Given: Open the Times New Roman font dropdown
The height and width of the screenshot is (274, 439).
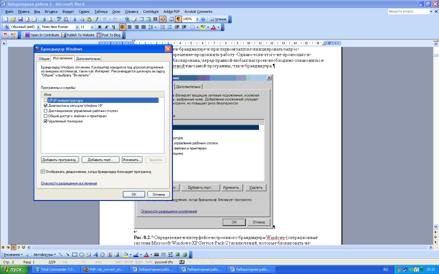Looking at the screenshot, I should click(x=77, y=27).
